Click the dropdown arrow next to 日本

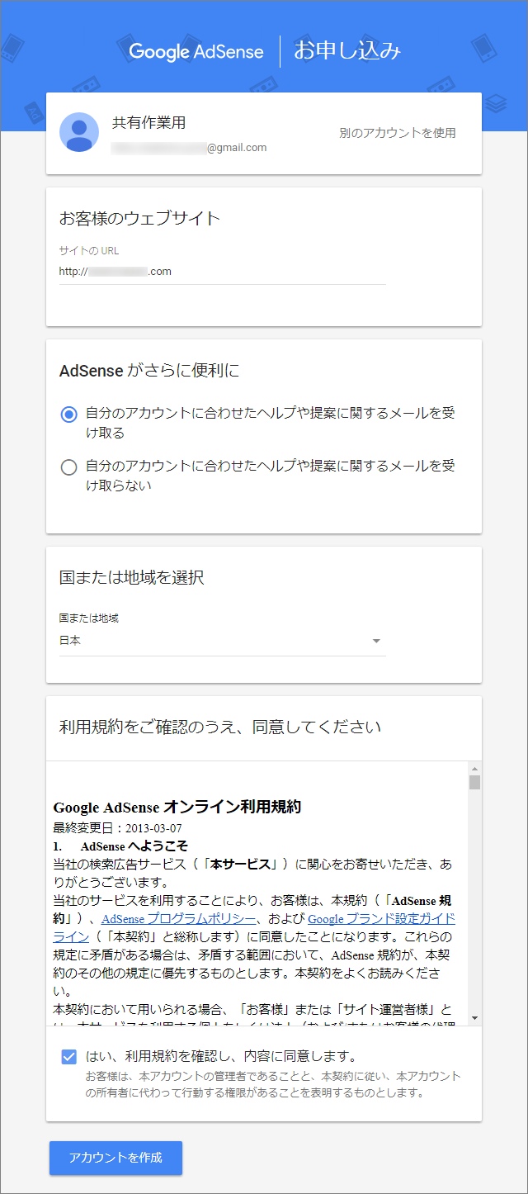click(376, 641)
